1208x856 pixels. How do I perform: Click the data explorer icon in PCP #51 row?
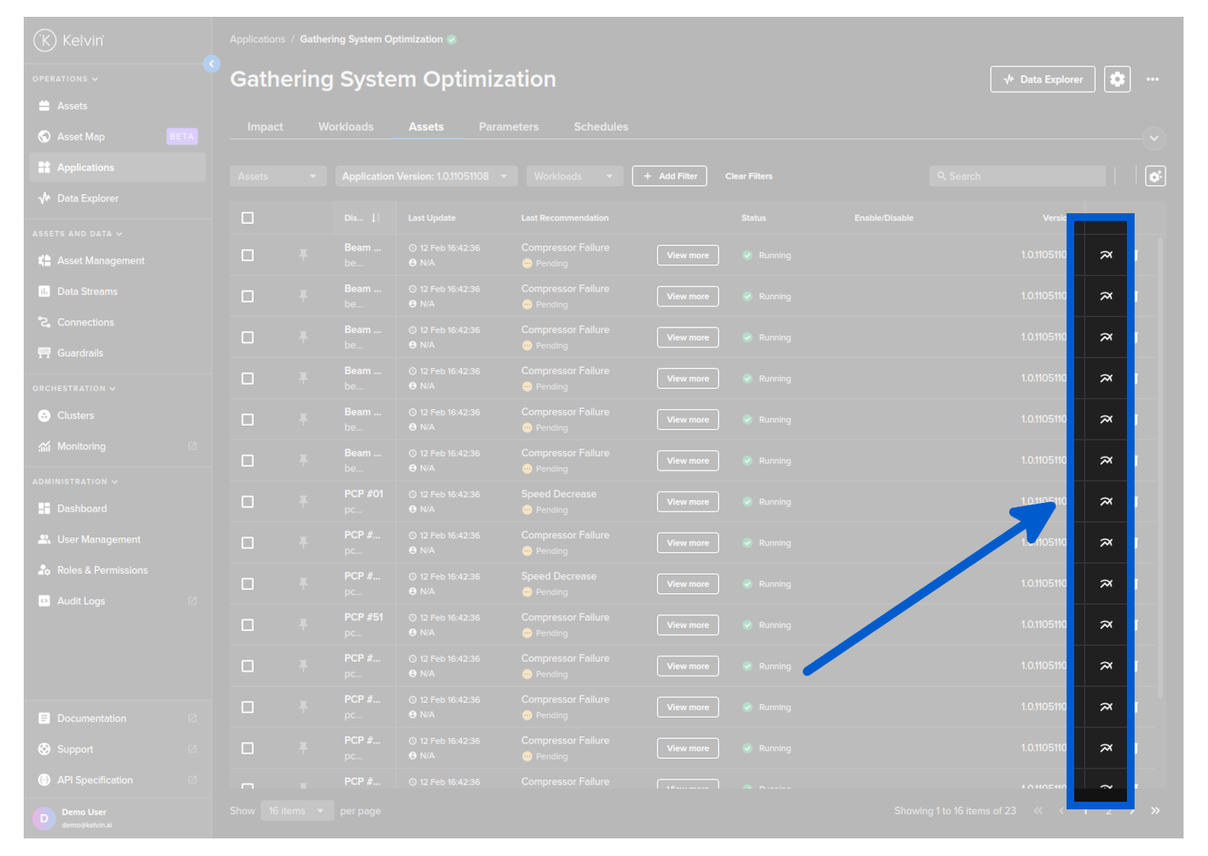coord(1106,625)
